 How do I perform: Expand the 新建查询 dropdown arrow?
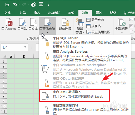pyautogui.click(x=84, y=33)
